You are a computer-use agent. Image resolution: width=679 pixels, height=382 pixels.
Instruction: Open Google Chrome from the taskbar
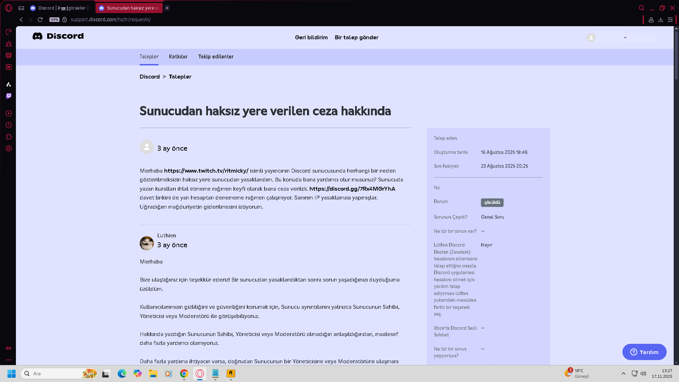tap(184, 374)
